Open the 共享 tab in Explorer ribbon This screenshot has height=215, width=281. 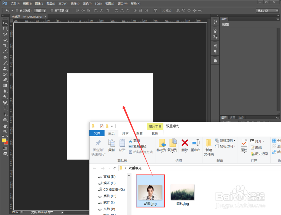(125, 133)
